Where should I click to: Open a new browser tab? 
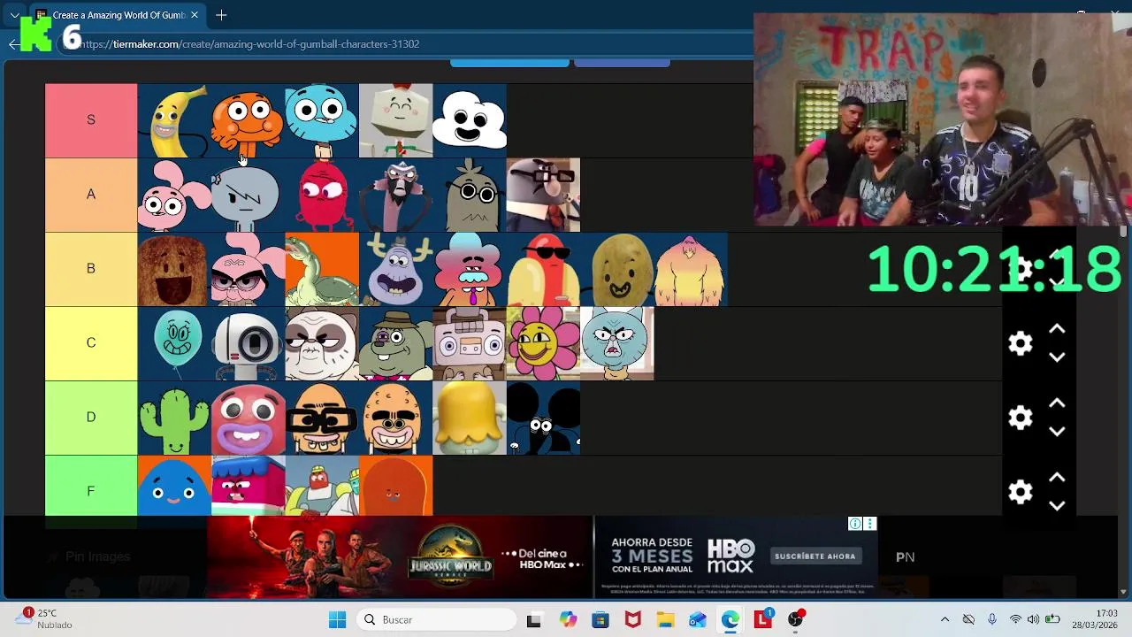point(221,15)
